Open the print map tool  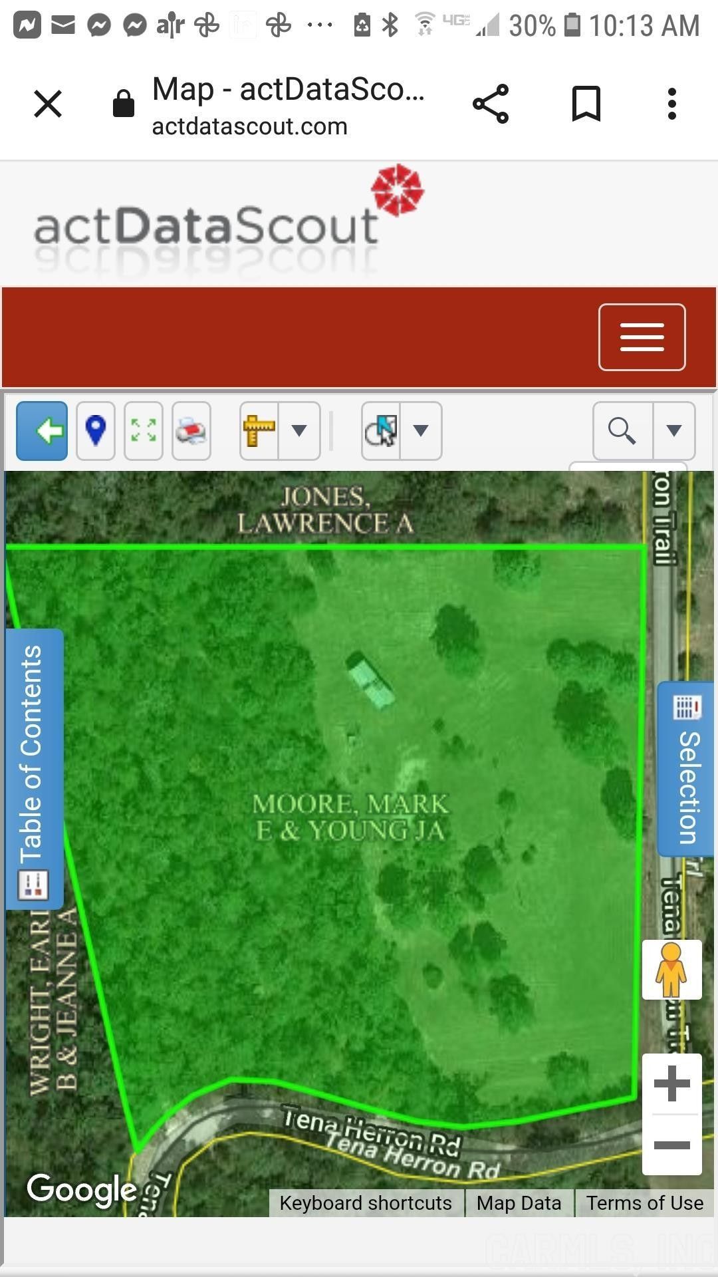191,431
